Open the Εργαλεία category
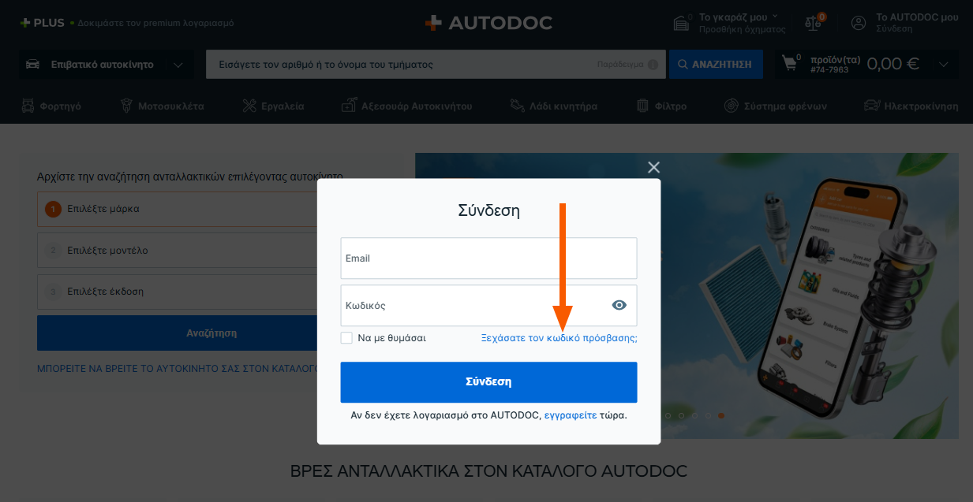Viewport: 973px width, 502px height. tap(273, 106)
